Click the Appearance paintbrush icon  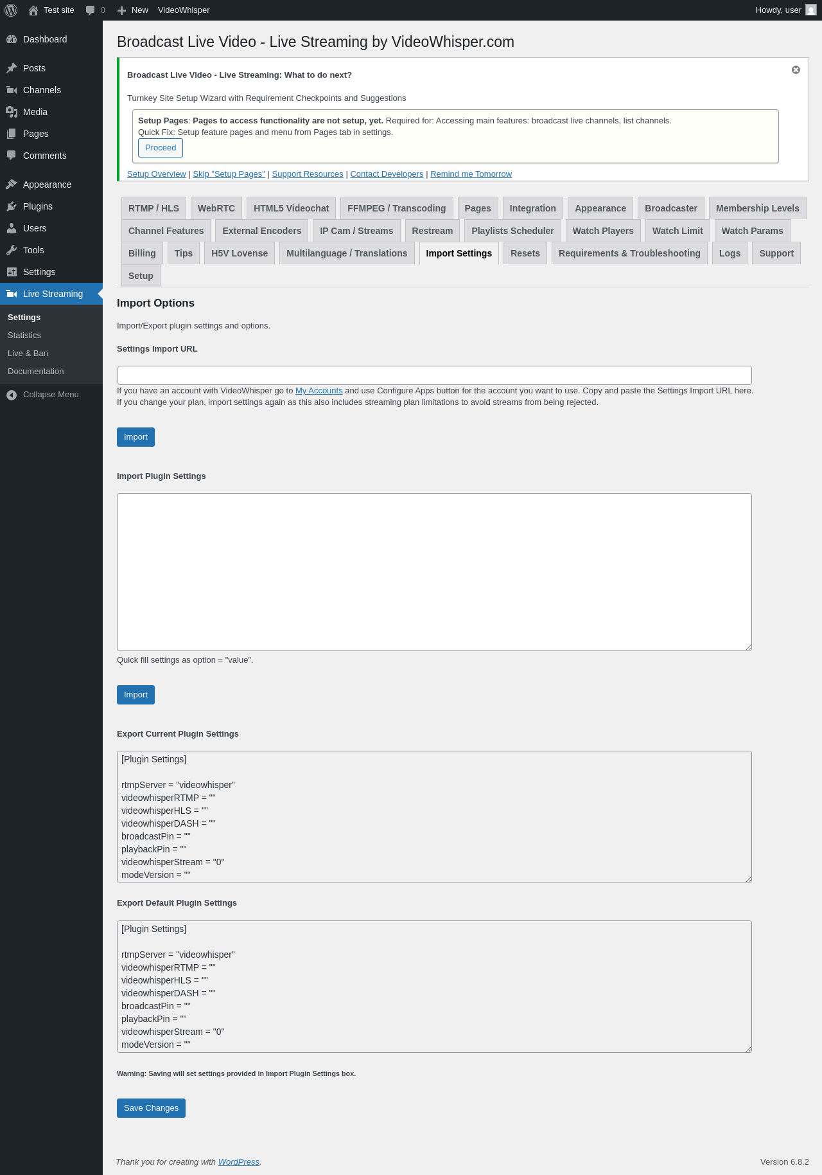click(x=12, y=184)
